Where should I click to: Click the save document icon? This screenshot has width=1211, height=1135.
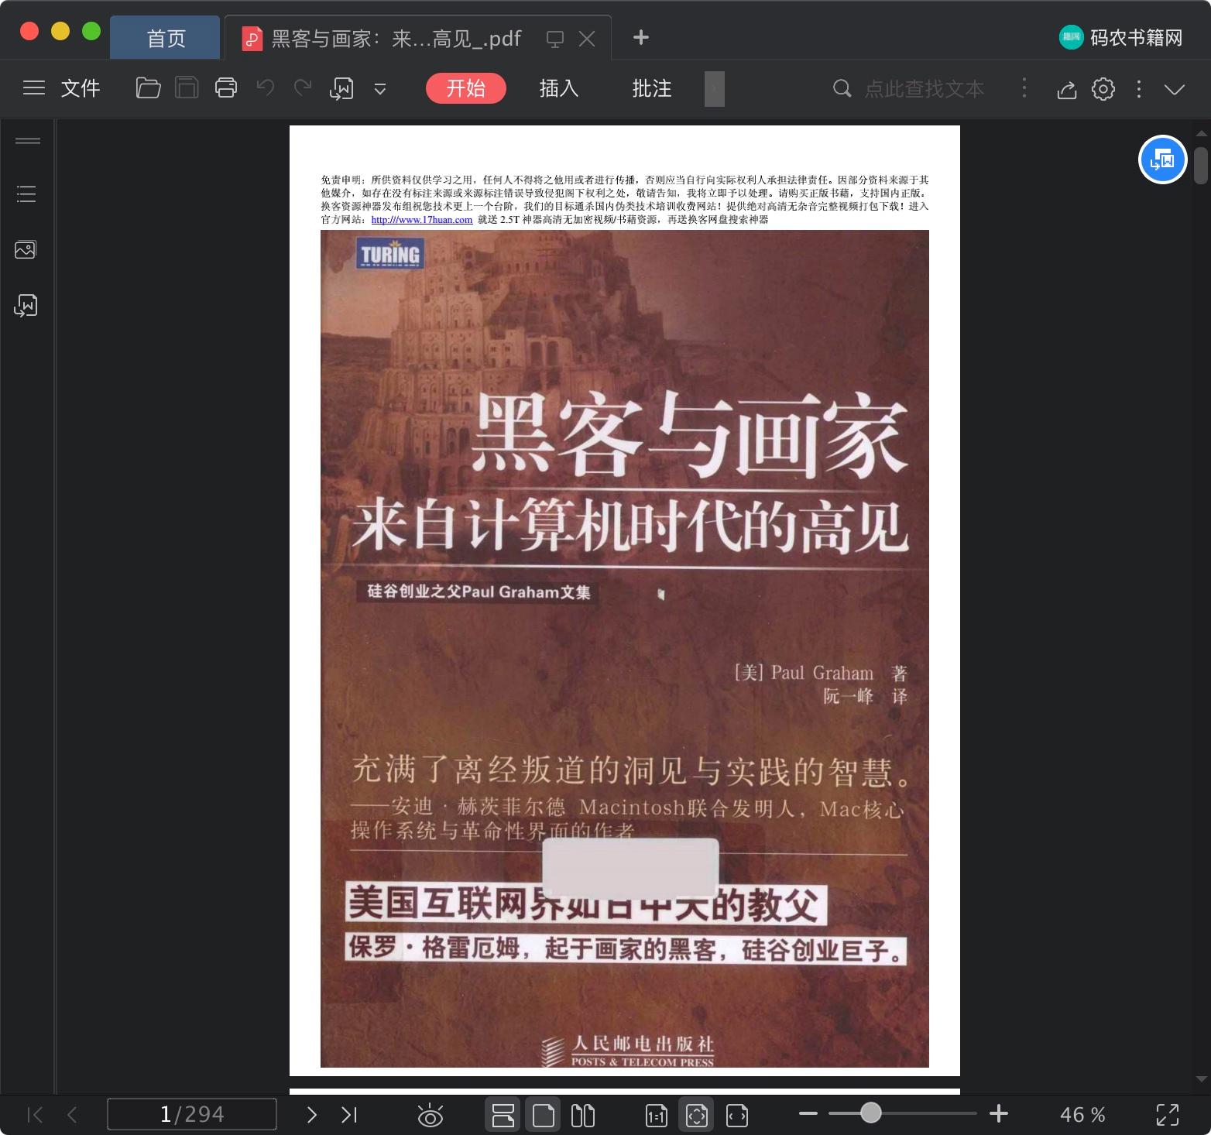tap(187, 88)
